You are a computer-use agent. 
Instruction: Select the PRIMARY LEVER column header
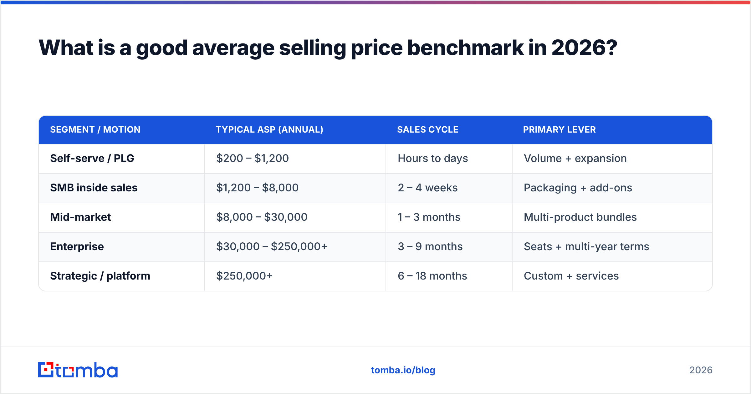click(x=559, y=129)
